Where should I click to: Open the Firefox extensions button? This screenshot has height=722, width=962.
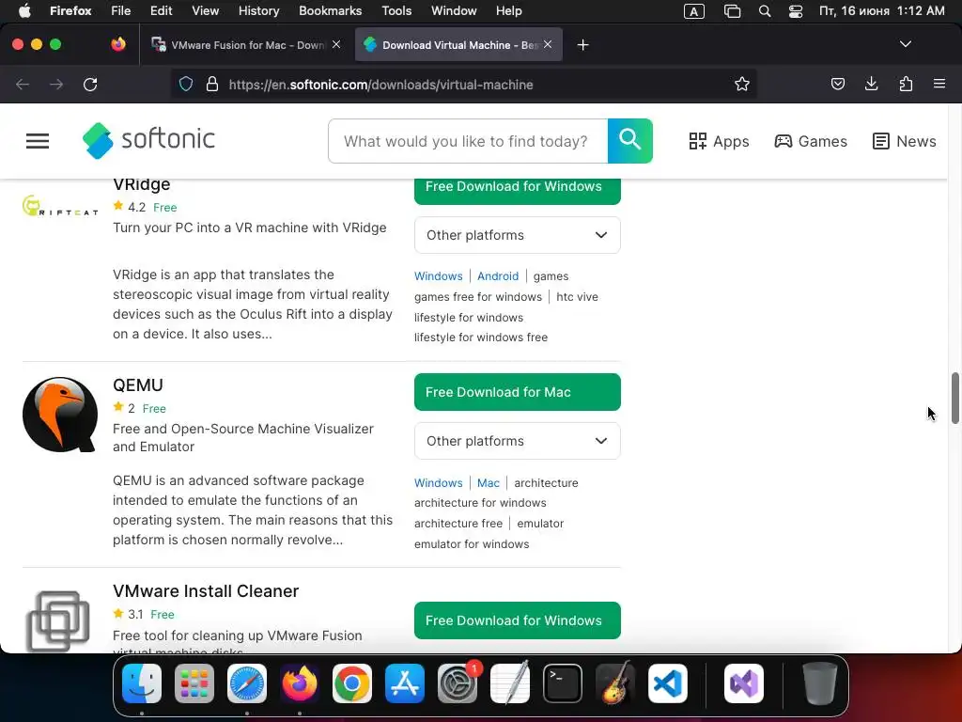pyautogui.click(x=906, y=84)
